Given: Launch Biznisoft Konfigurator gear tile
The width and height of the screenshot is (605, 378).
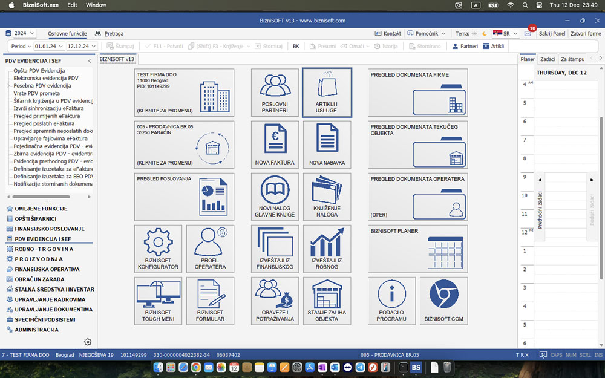Looking at the screenshot, I should 158,249.
